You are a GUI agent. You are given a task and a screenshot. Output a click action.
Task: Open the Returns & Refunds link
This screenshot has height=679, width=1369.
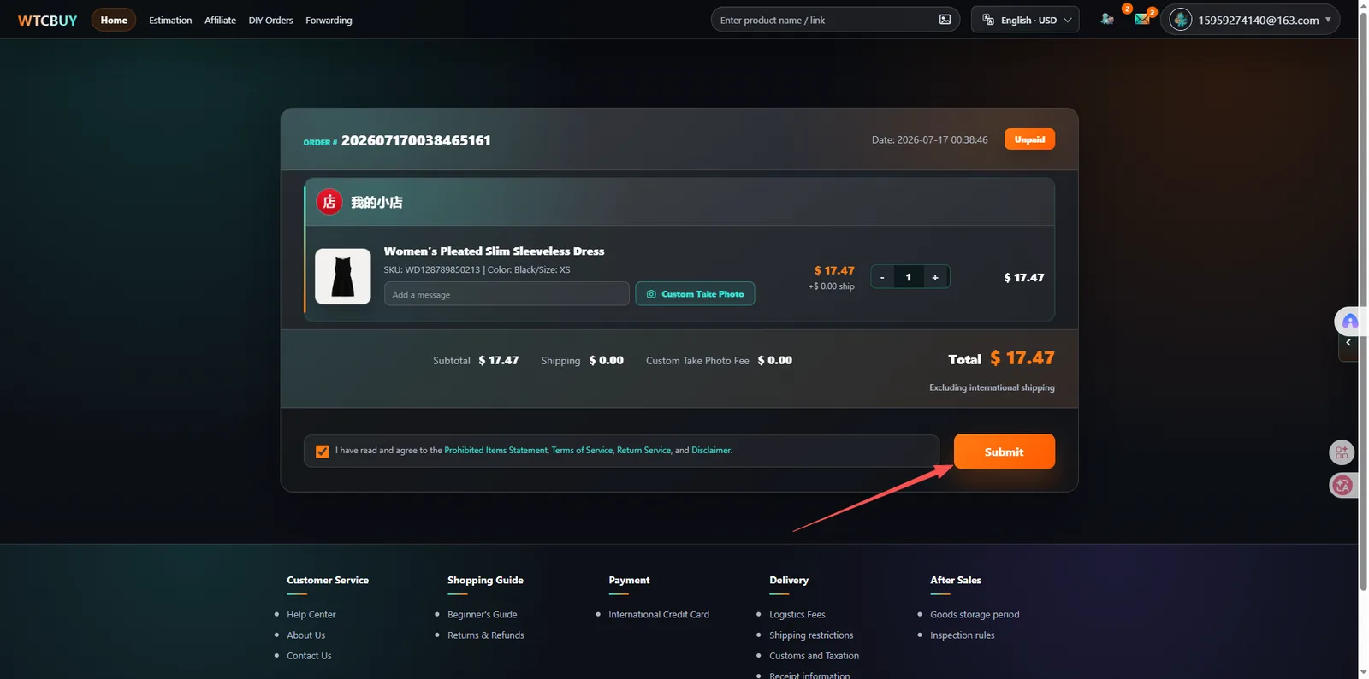tap(486, 635)
